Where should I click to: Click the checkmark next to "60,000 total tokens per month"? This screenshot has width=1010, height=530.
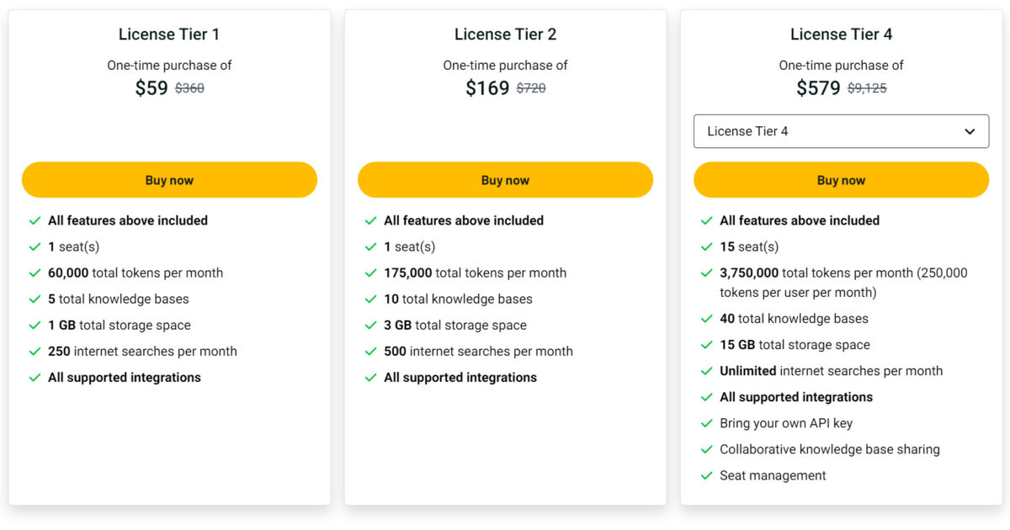point(35,273)
